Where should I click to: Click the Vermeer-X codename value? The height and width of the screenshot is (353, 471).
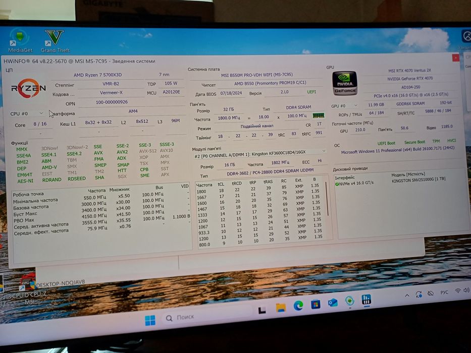coord(111,92)
